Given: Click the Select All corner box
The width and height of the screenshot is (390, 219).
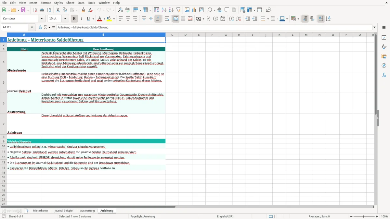Looking at the screenshot, I should pos(4,35).
